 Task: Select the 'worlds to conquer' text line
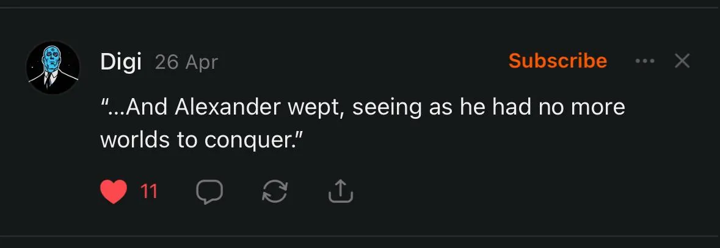tap(204, 141)
